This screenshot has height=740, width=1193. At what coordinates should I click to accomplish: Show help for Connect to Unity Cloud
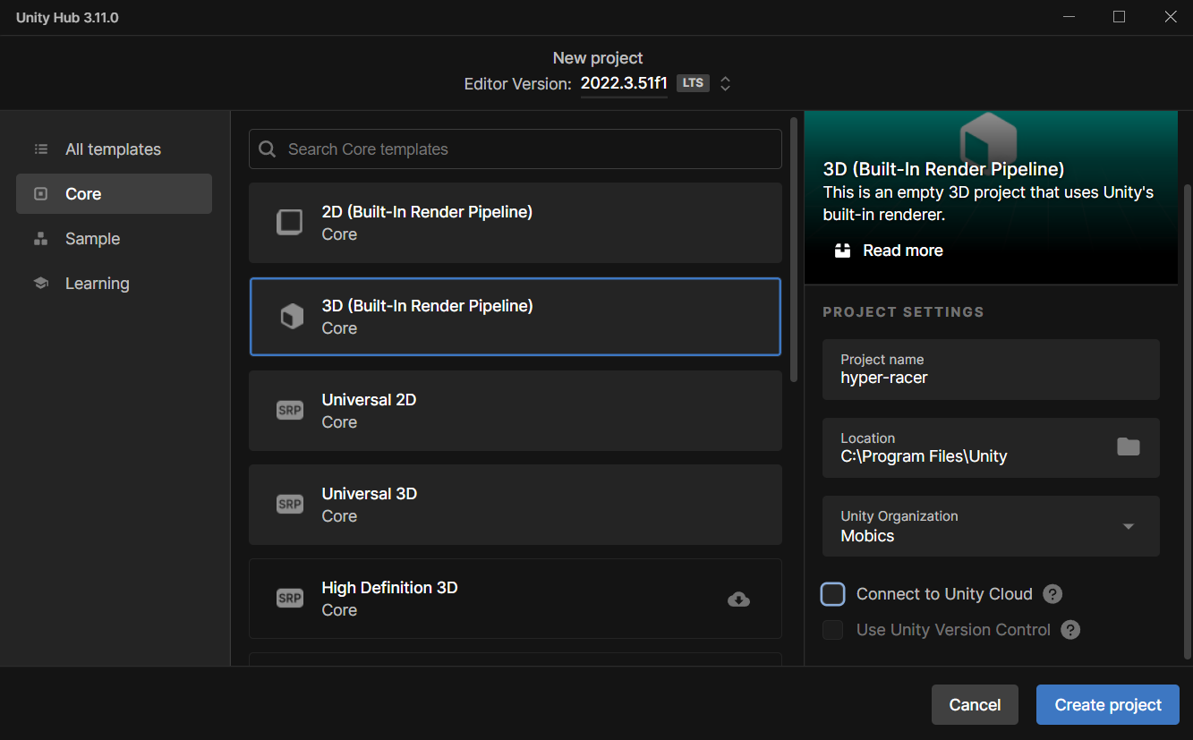1052,594
